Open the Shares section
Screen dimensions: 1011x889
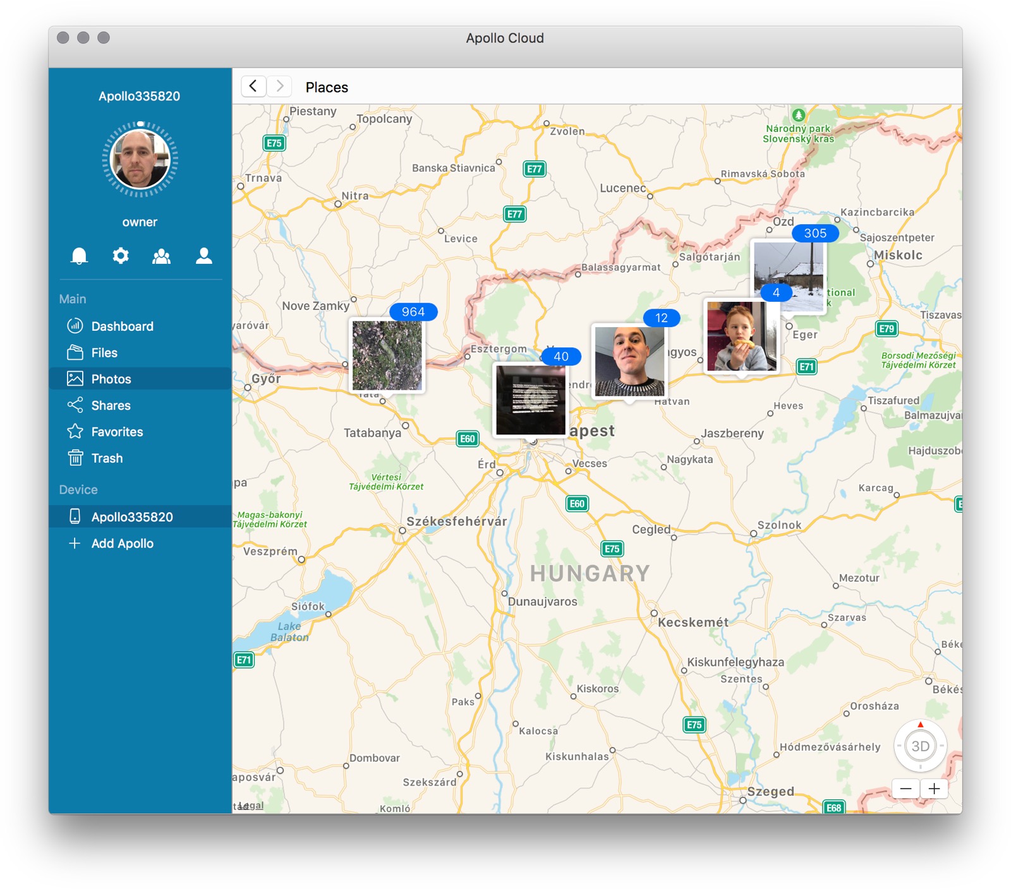pyautogui.click(x=140, y=405)
